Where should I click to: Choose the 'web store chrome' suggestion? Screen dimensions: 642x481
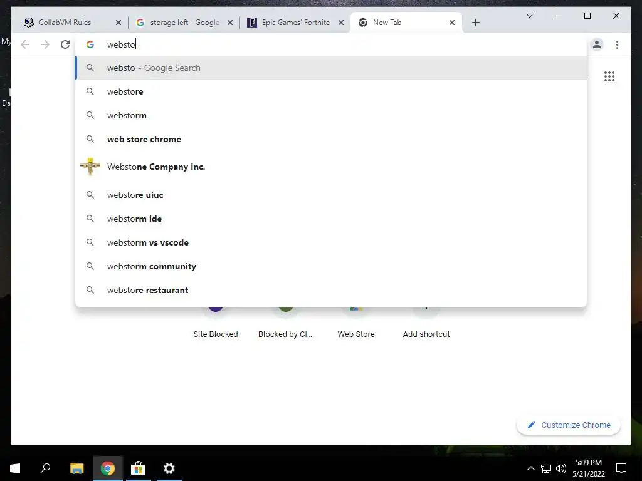coord(331,139)
